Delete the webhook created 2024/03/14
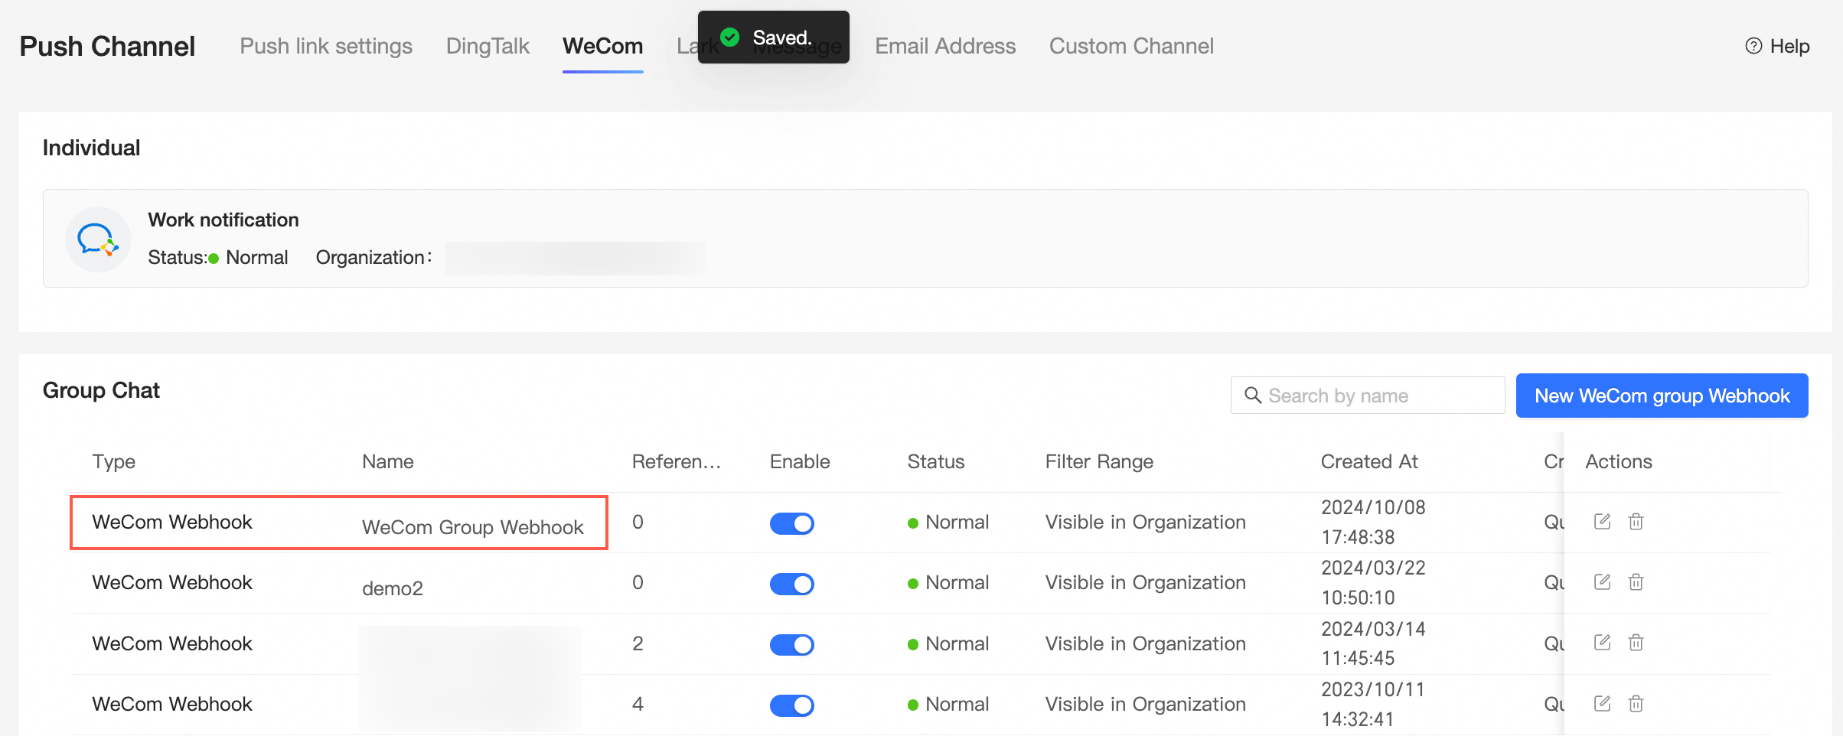The image size is (1843, 736). pyautogui.click(x=1636, y=643)
